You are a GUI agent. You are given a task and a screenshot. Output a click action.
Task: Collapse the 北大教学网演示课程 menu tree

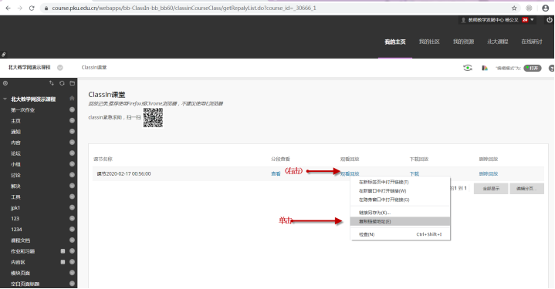pyautogui.click(x=5, y=99)
